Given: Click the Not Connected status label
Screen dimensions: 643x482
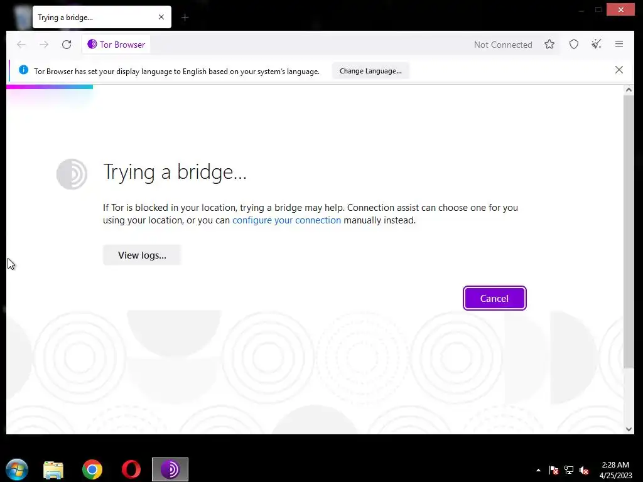Looking at the screenshot, I should [503, 45].
